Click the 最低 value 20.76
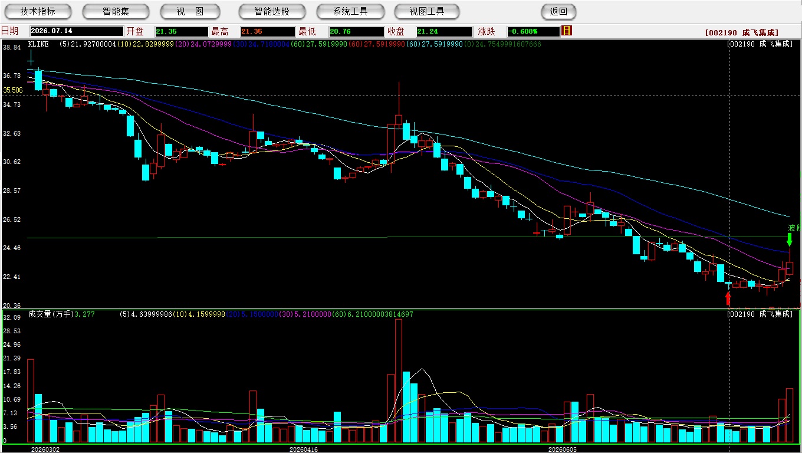 point(356,31)
